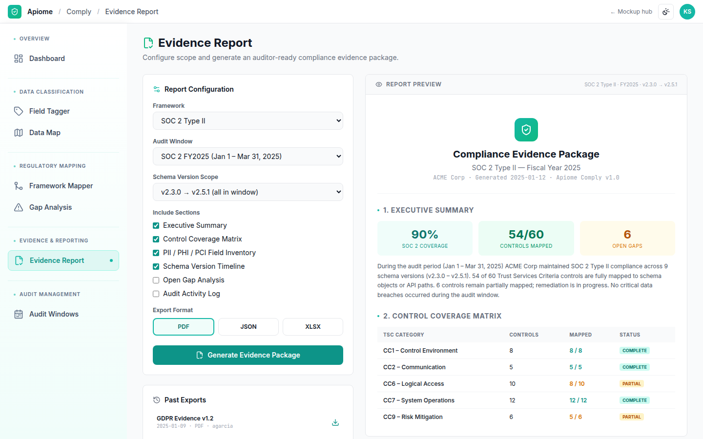Go to Field Tagger page
The image size is (703, 439).
(63, 111)
